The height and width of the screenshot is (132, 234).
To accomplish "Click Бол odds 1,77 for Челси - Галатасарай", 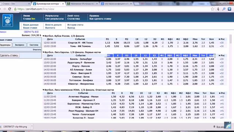I will click(x=212, y=114).
